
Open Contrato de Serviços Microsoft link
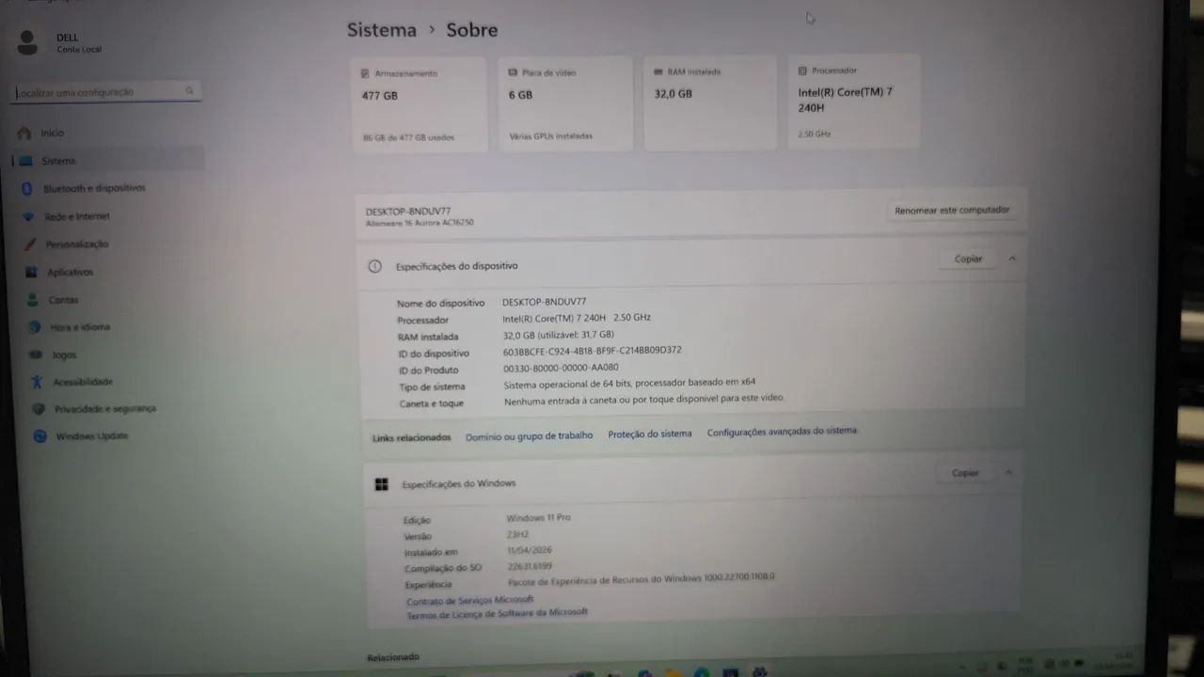tap(469, 600)
